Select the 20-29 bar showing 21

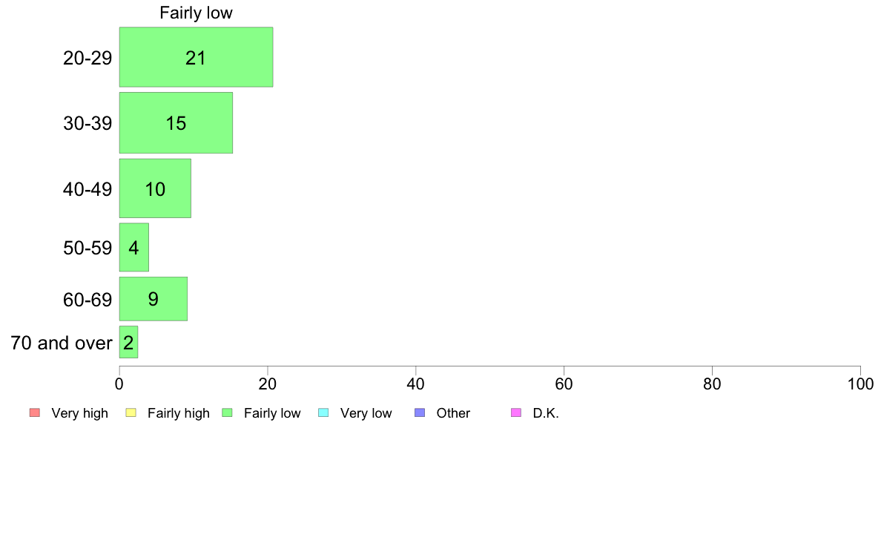coord(196,57)
